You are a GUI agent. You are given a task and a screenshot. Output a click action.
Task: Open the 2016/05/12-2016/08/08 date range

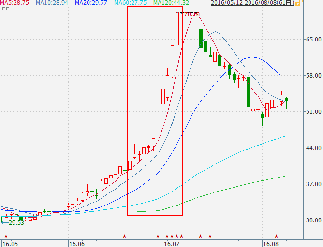(252, 3)
